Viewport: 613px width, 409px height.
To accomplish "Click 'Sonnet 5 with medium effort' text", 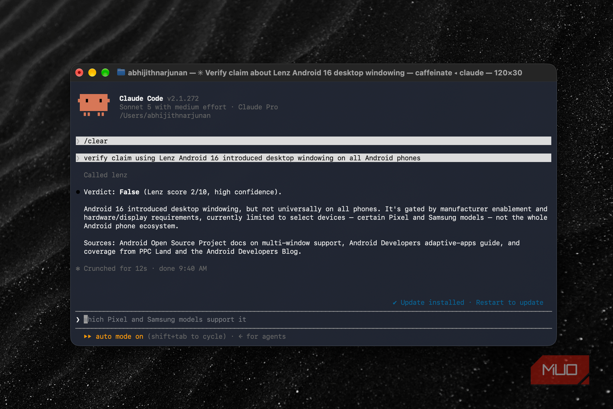I will pyautogui.click(x=173, y=107).
